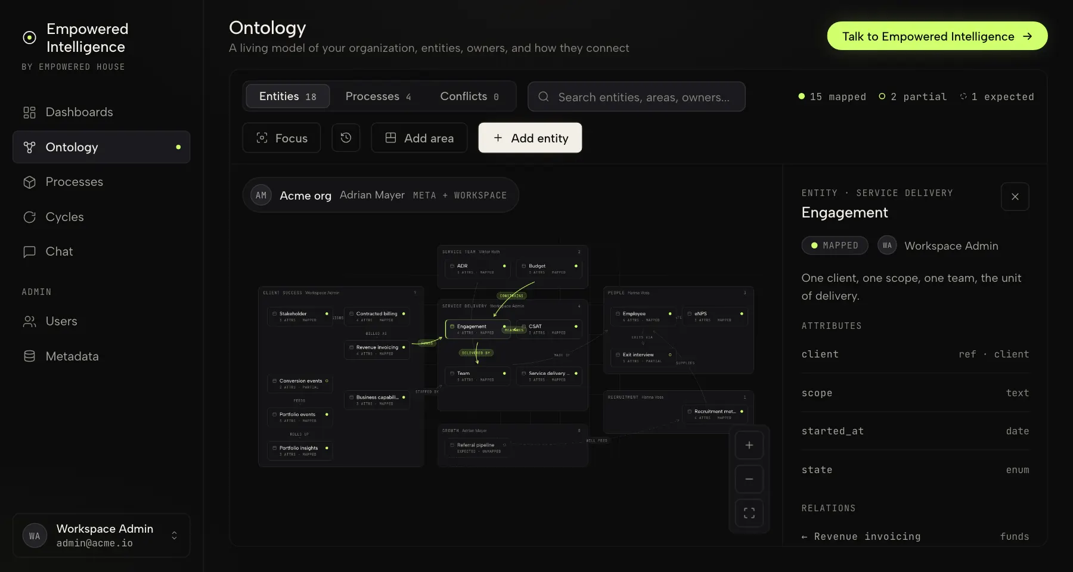
Task: Open Metadata admin page
Action: tap(101, 356)
